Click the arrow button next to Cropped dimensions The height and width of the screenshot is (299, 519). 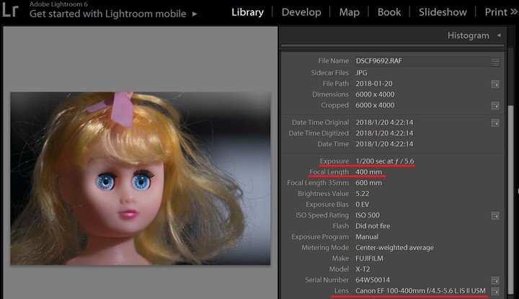tap(495, 106)
